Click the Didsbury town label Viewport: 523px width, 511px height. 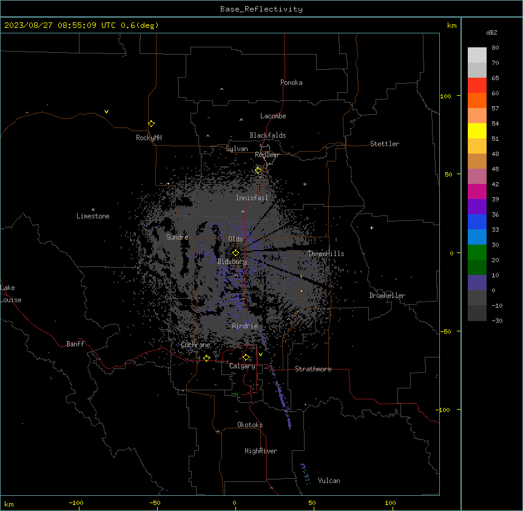pos(232,262)
